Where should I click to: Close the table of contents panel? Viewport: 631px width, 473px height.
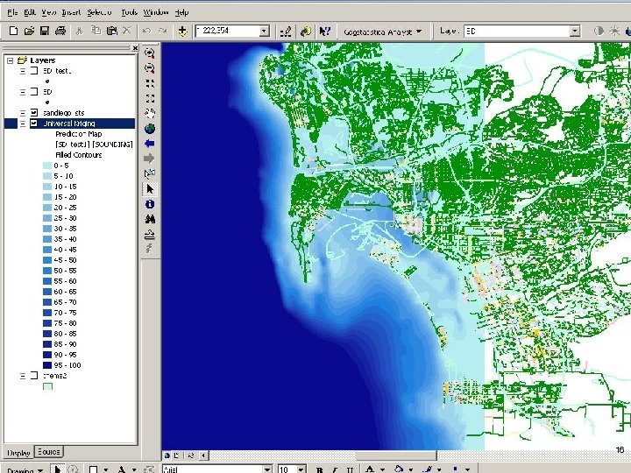coord(135,48)
